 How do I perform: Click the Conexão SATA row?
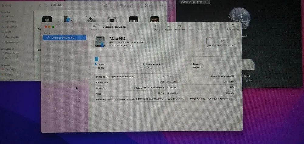point(201,87)
